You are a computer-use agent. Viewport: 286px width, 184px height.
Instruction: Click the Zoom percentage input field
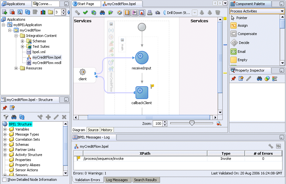pyautogui.click(x=157, y=124)
